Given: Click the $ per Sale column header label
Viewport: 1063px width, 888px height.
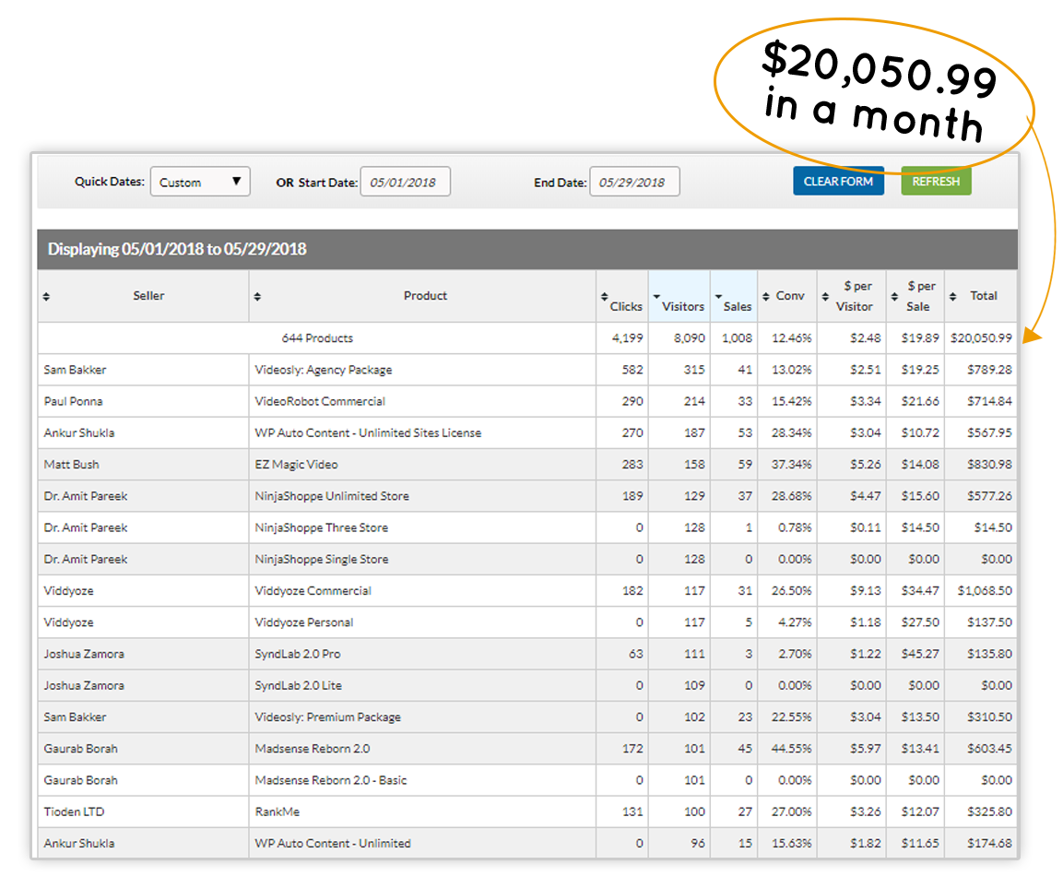Looking at the screenshot, I should [920, 296].
